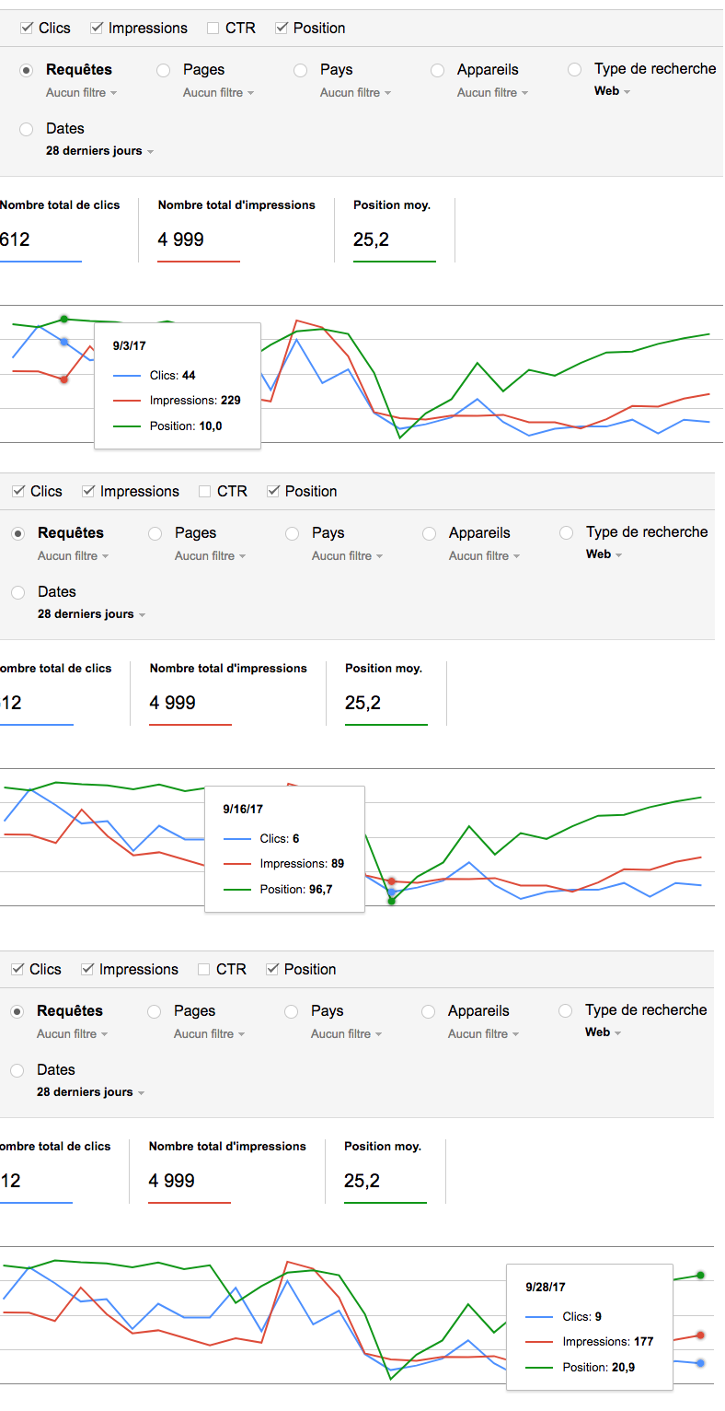The height and width of the screenshot is (1411, 725).
Task: Uncheck Clics checkbox in the 9/28/17 tooltip panel
Action: [17, 970]
